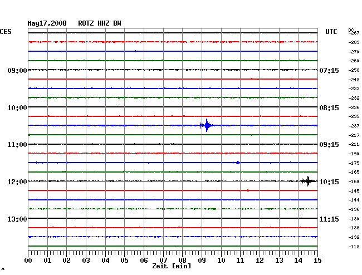Viewport: 362px width, 275px height.
Task: Select the DC value -283
Action: [354, 42]
